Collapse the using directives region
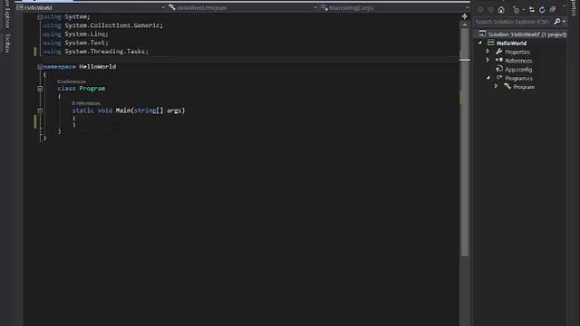 pyautogui.click(x=40, y=16)
